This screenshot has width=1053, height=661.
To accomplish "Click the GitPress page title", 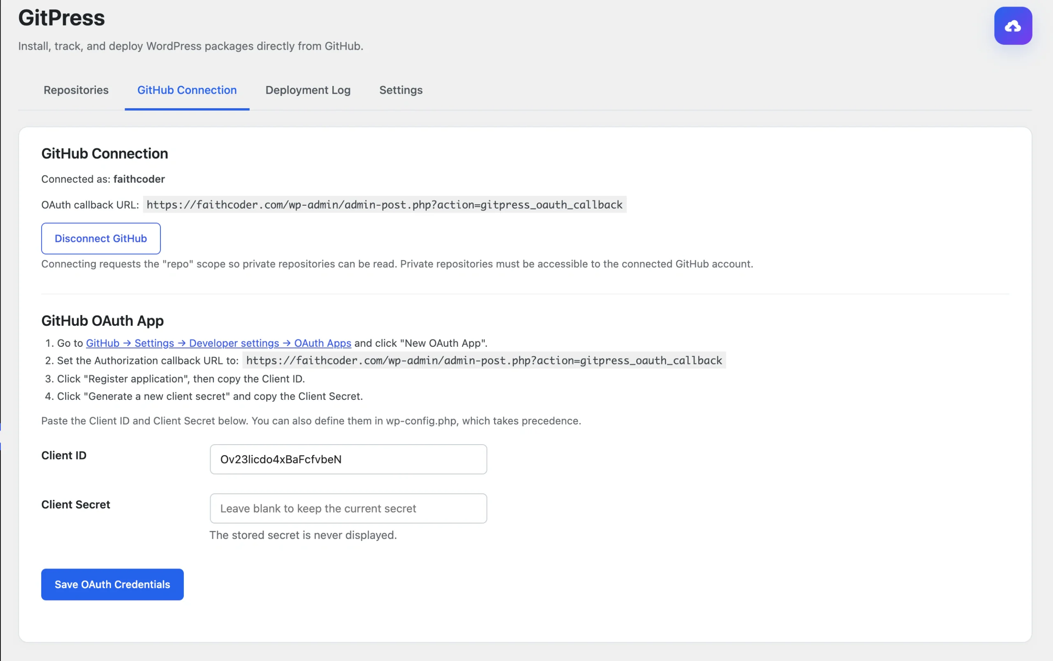I will click(62, 18).
